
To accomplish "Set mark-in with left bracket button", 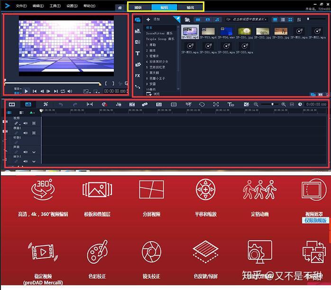I will click(x=106, y=83).
